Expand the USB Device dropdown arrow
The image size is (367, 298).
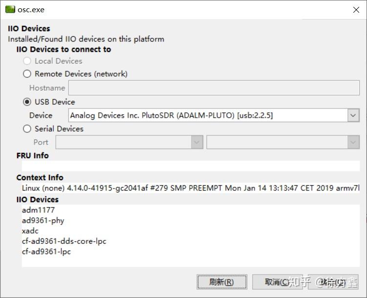353,115
